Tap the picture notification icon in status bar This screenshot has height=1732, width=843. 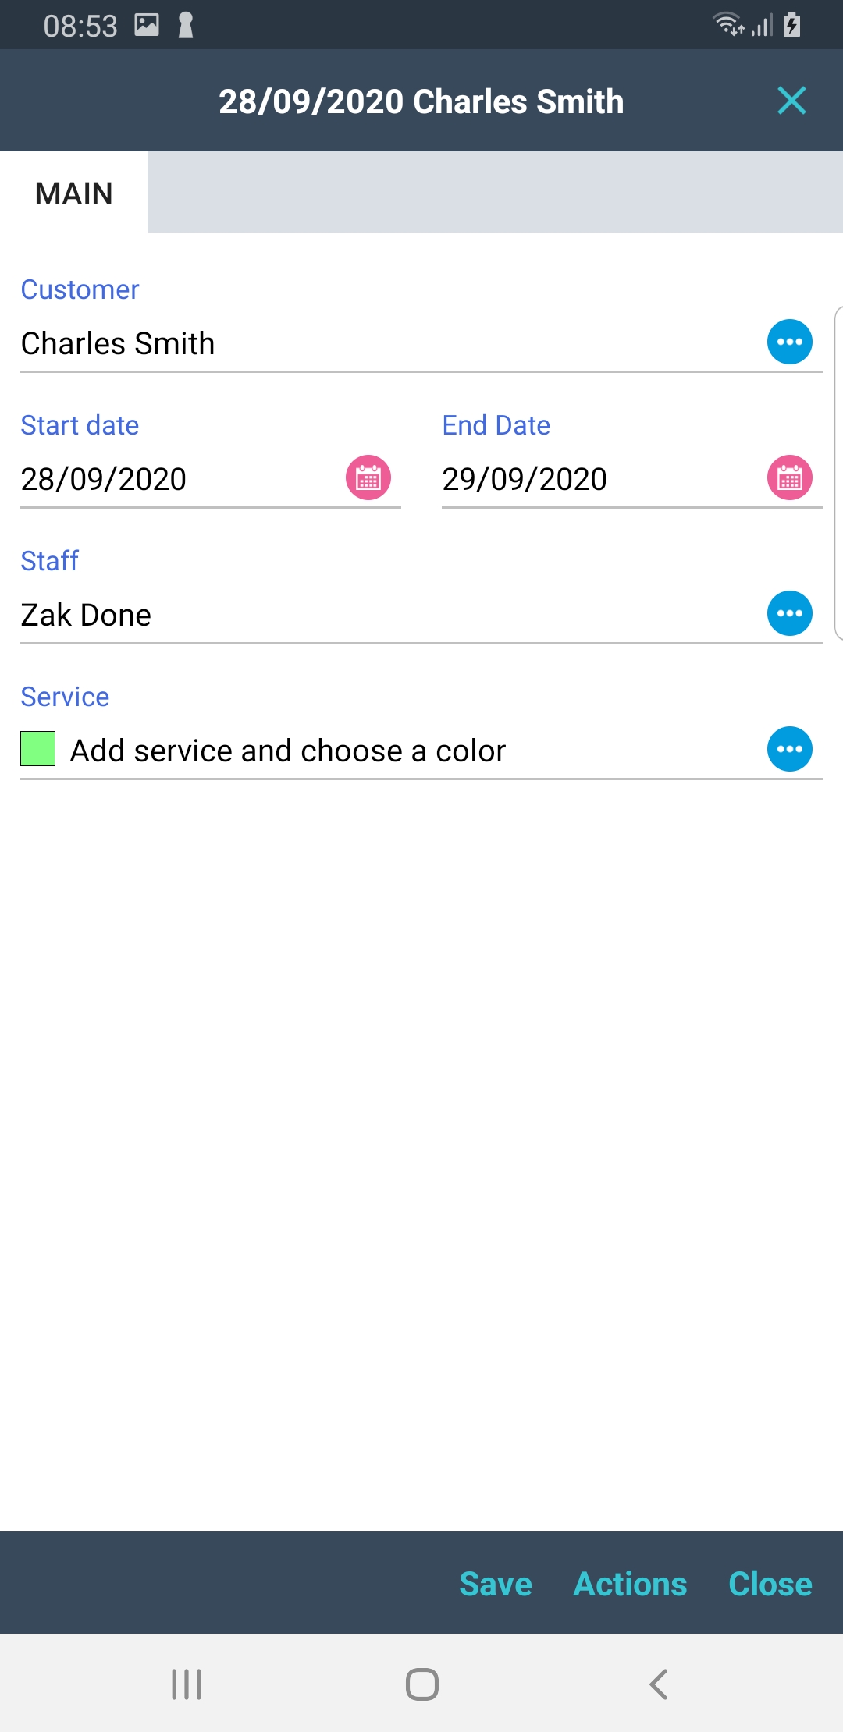(x=147, y=25)
